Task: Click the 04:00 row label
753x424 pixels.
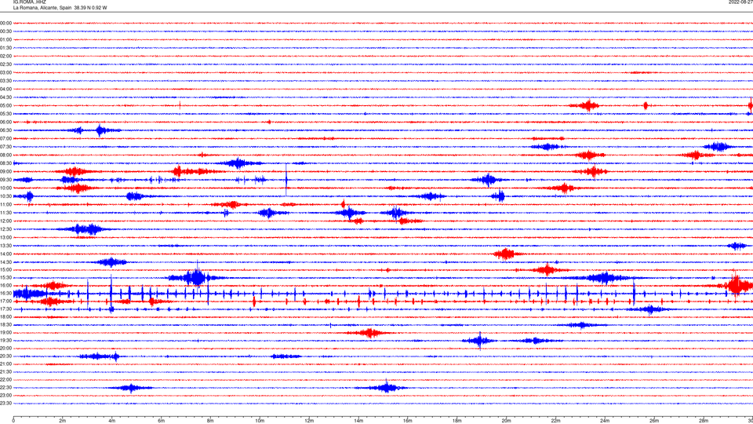Action: pyautogui.click(x=5, y=89)
